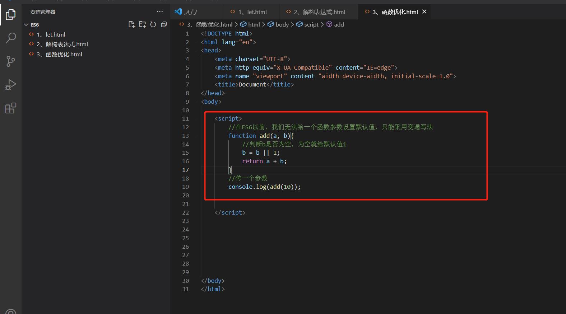Open the Explorer view in activity bar
This screenshot has height=314, width=566.
[11, 15]
